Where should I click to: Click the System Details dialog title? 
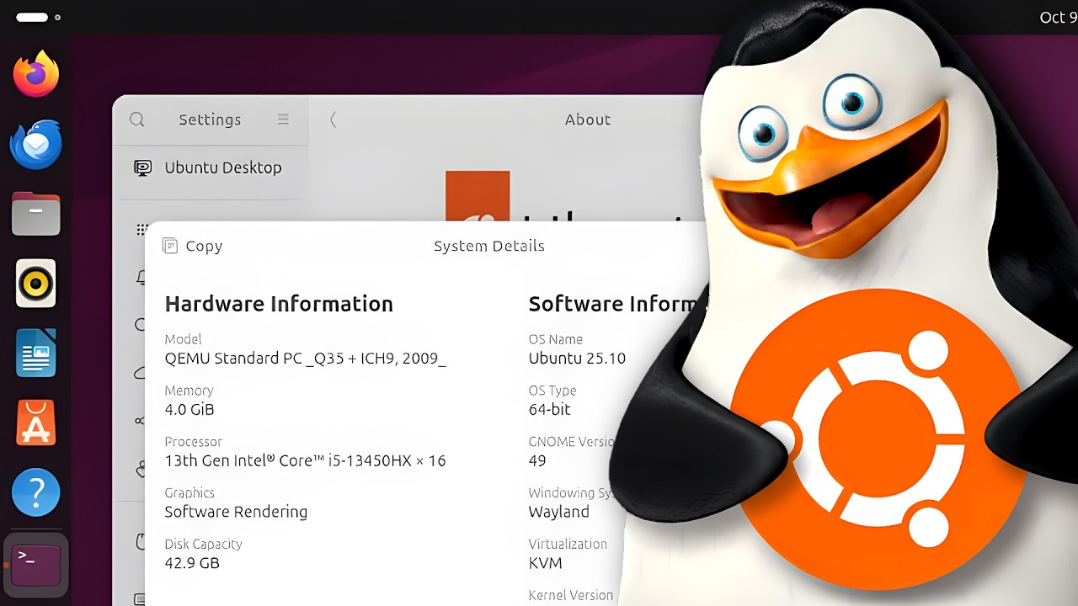coord(489,246)
